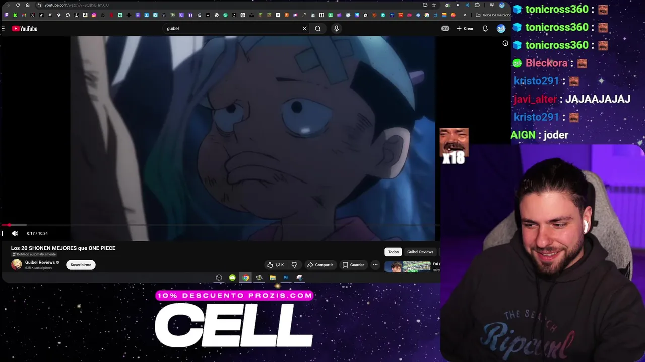Viewport: 645px width, 362px height.
Task: Open the recommended video thumbnail
Action: pyautogui.click(x=407, y=267)
